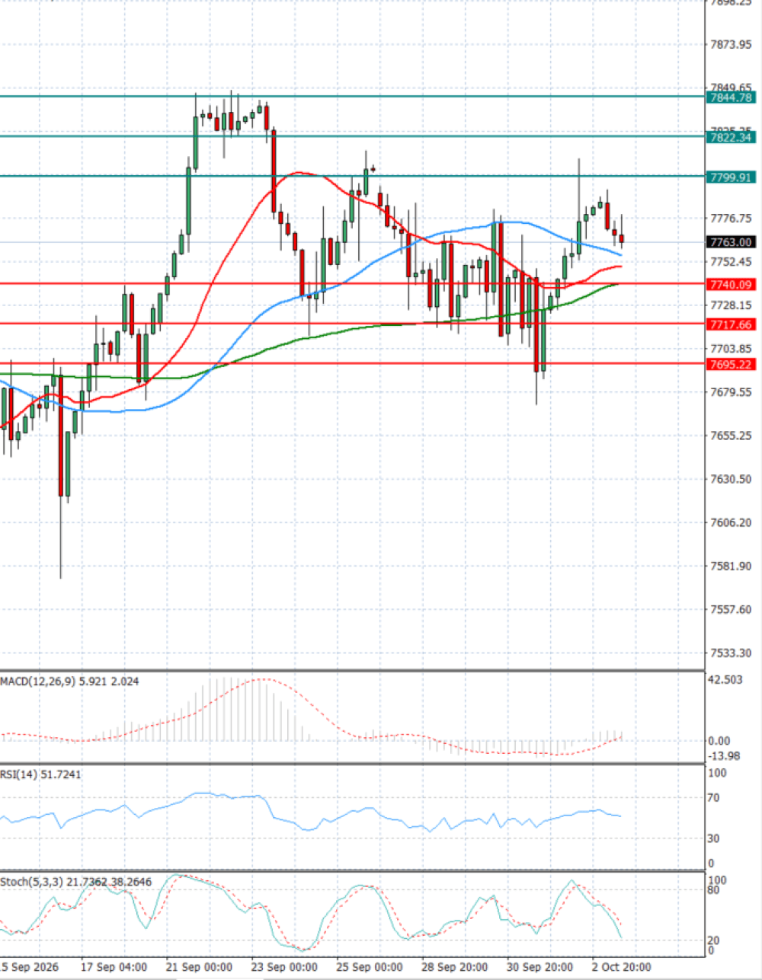Click the -13.98 MACD scale value
This screenshot has height=980, width=762.
pyautogui.click(x=724, y=755)
